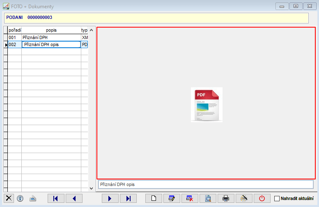Click the typ column header
Image resolution: width=319 pixels, height=207 pixels.
coord(85,30)
